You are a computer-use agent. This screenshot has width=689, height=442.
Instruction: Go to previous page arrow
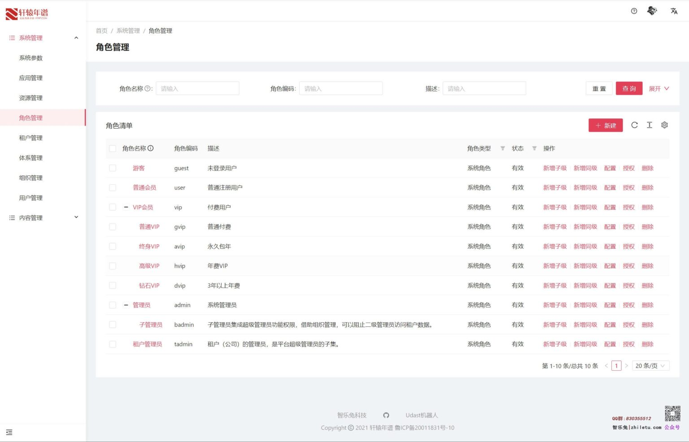(x=606, y=366)
